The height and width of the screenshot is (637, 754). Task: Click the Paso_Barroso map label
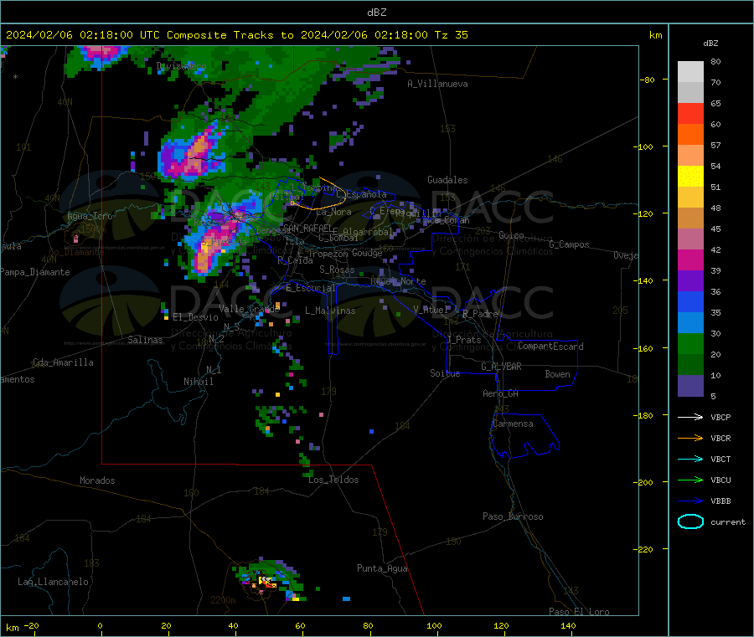point(513,516)
